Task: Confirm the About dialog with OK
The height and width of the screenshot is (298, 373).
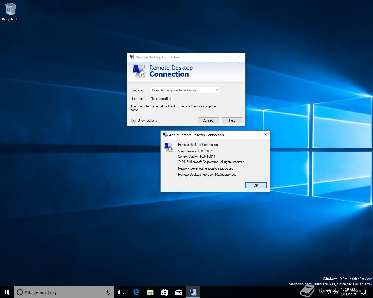Action: point(256,185)
